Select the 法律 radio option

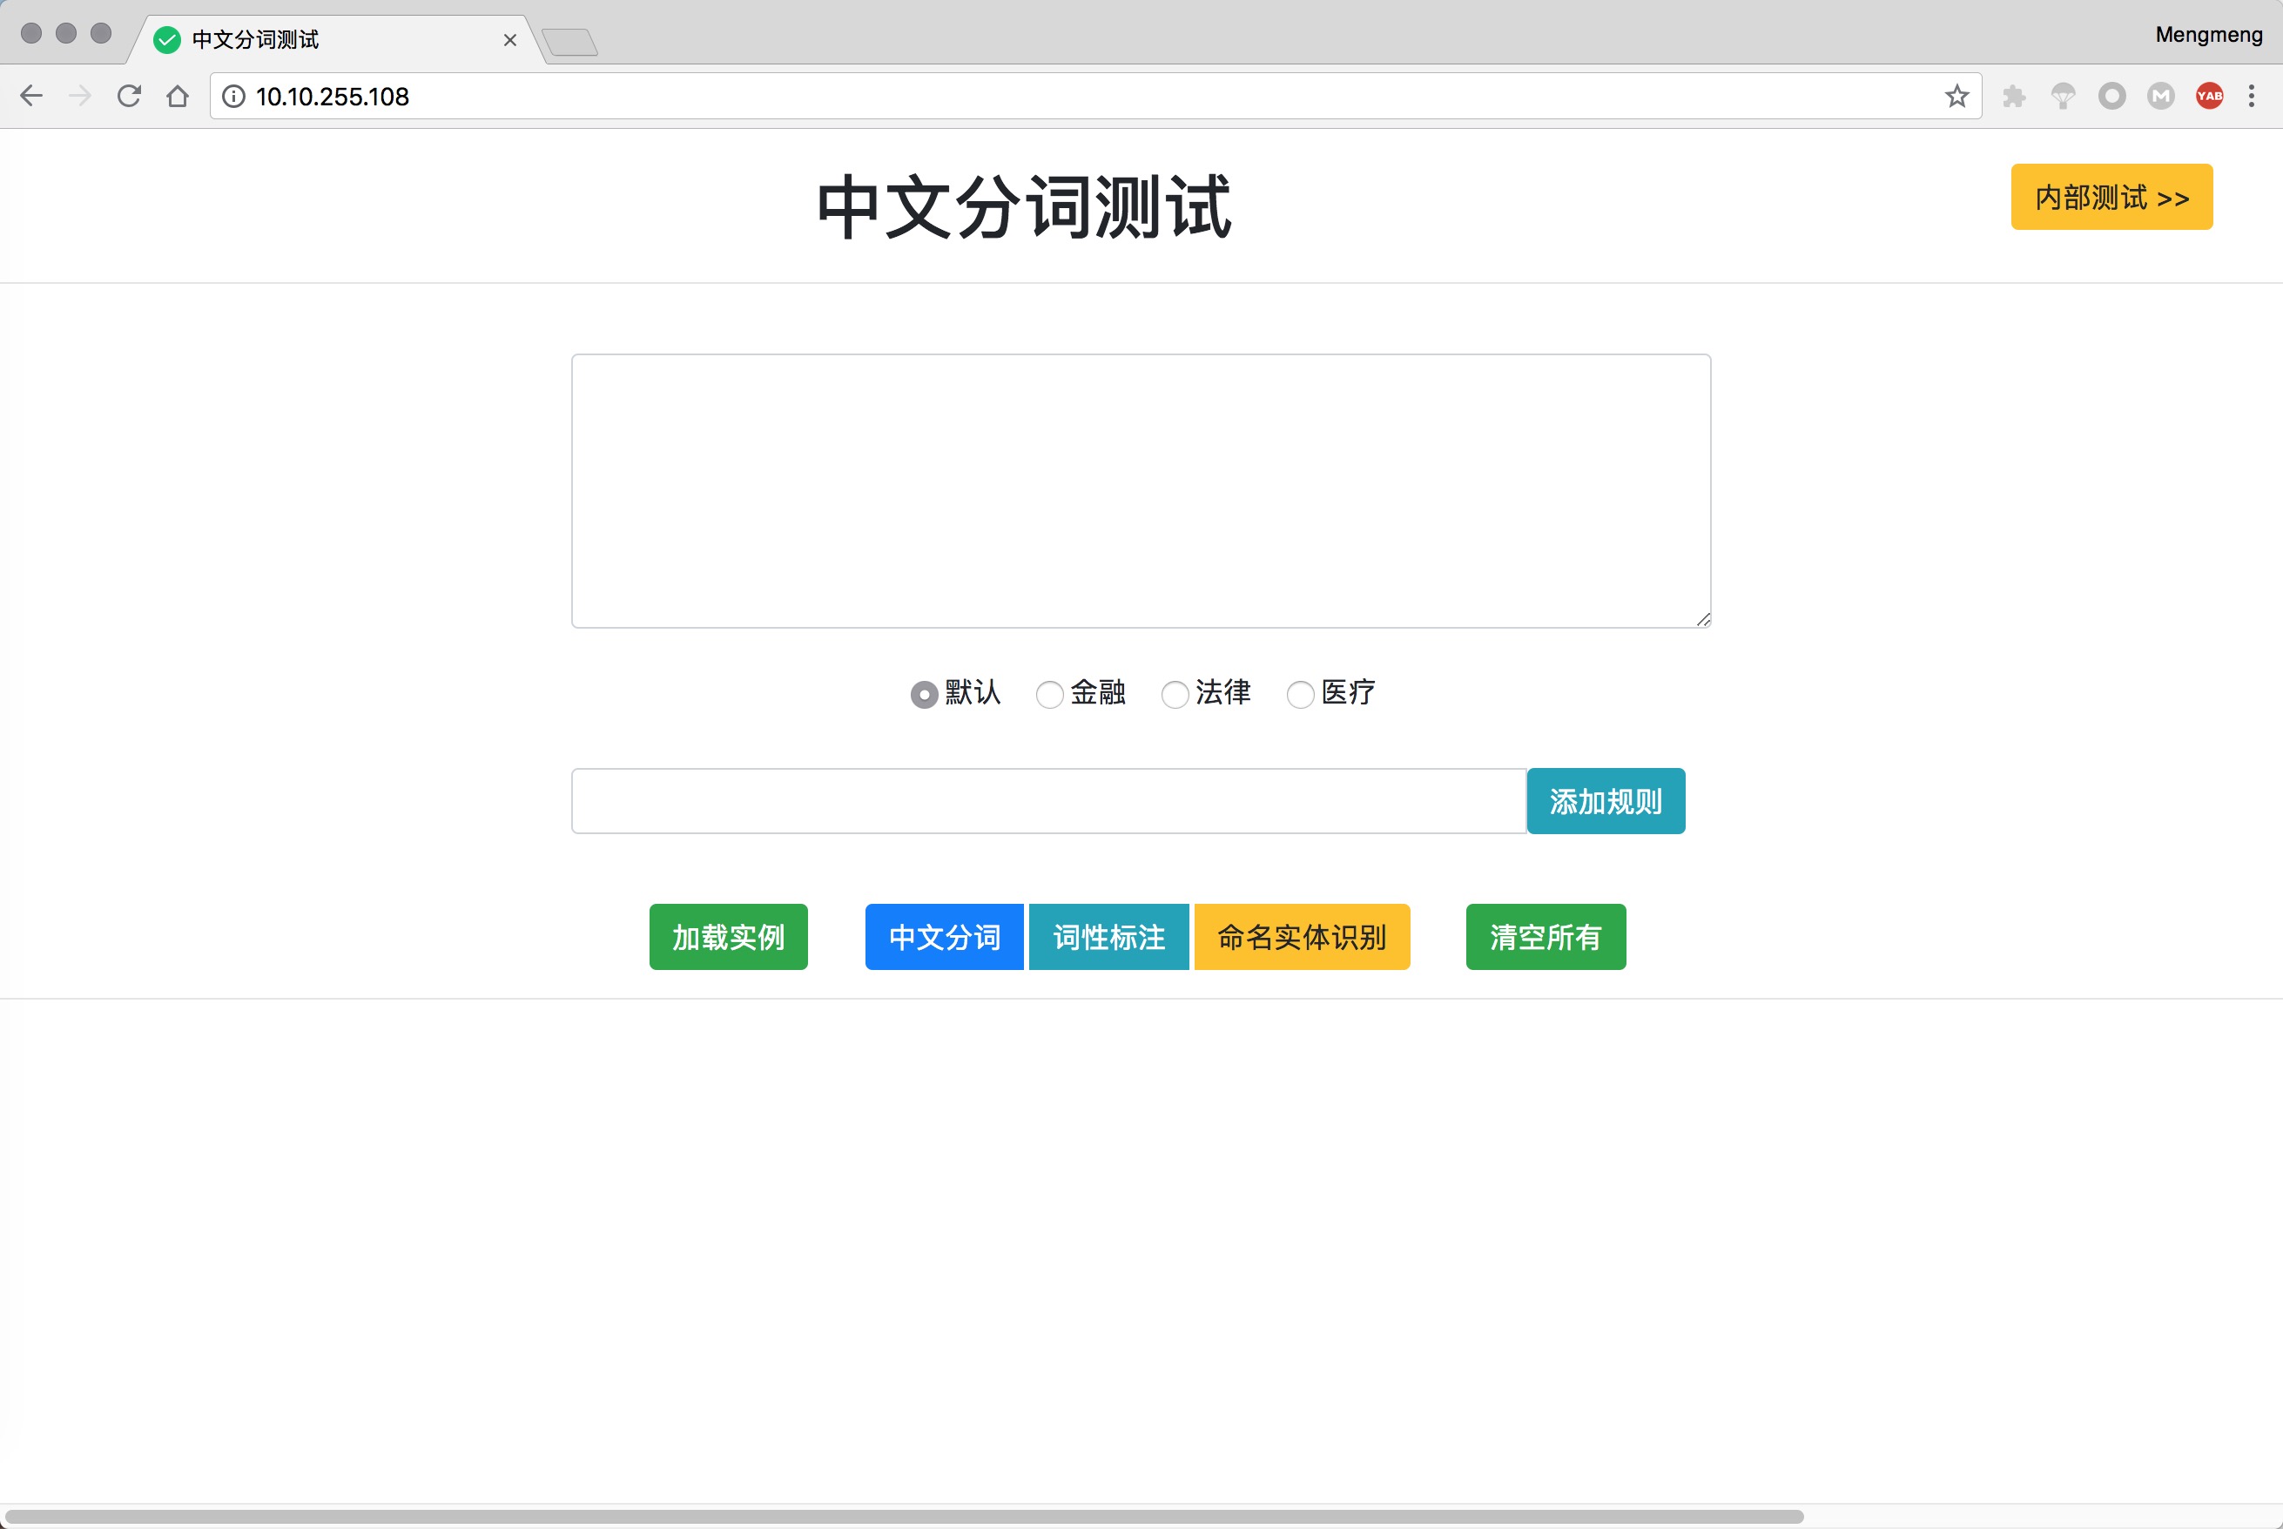click(1175, 694)
